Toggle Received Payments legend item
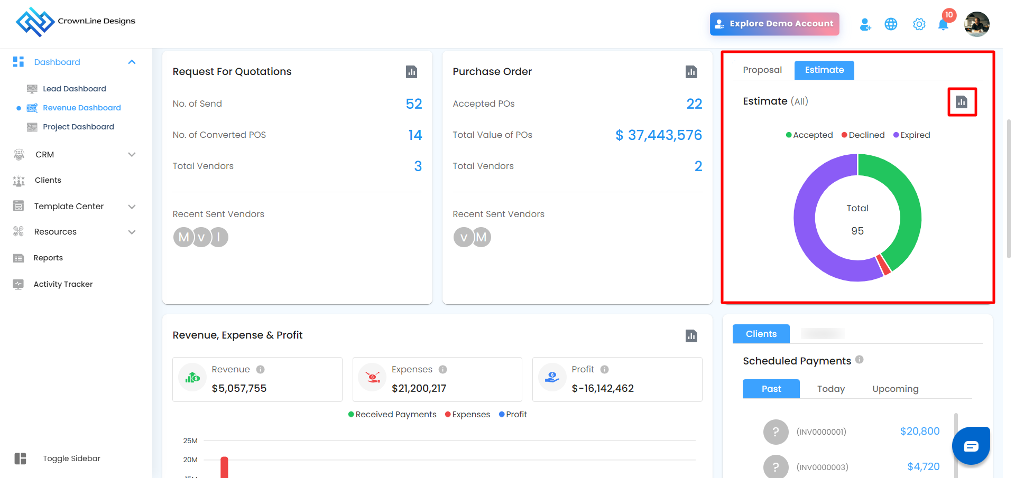Image resolution: width=1015 pixels, height=478 pixels. click(392, 415)
